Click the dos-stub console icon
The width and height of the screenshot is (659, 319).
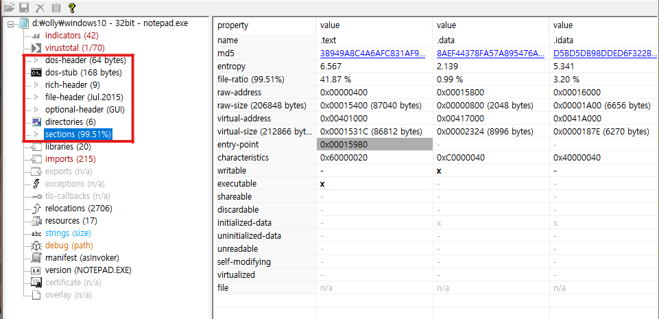tap(36, 72)
